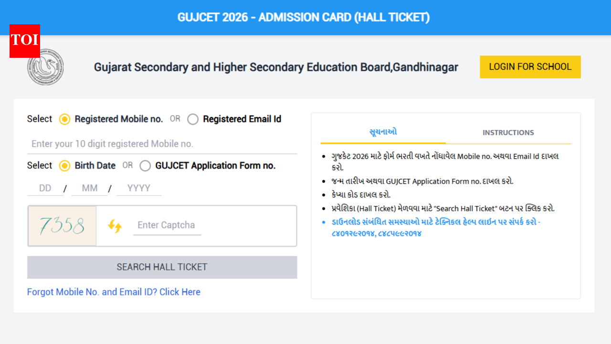Click the DD day input box
Viewport: 611px width, 344px height.
45,188
